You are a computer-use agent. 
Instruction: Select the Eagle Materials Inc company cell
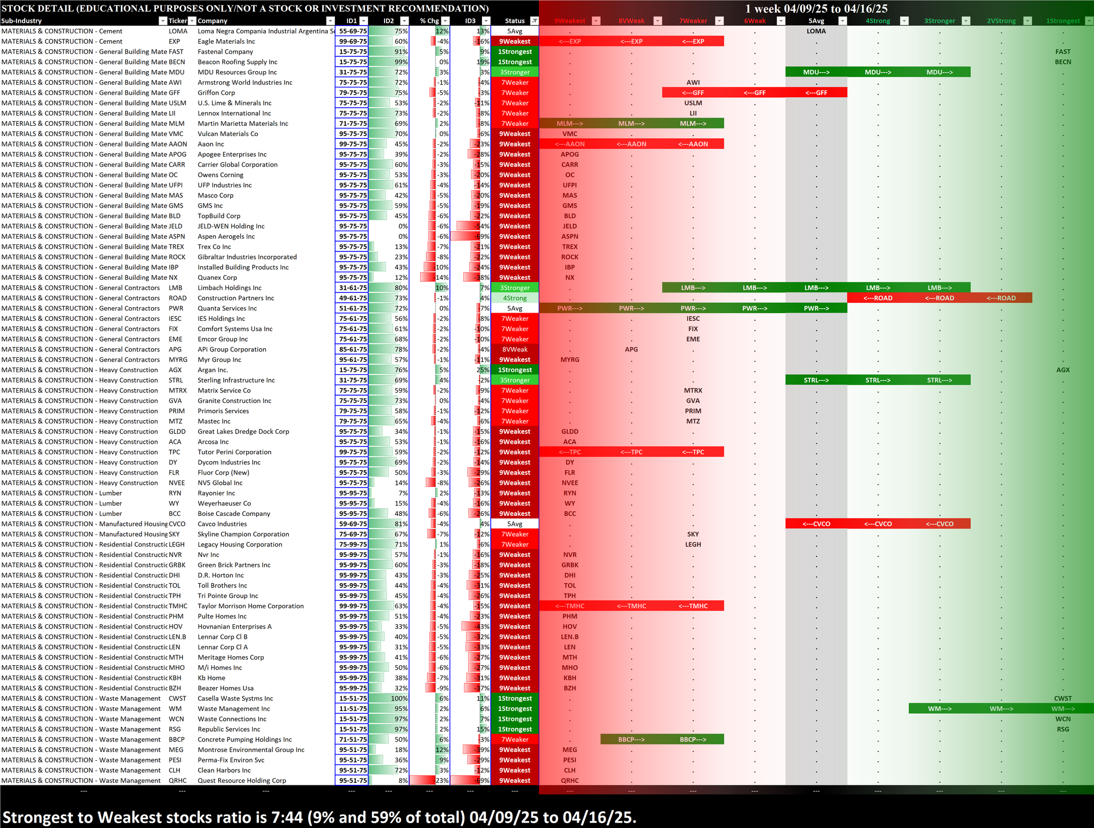(226, 42)
